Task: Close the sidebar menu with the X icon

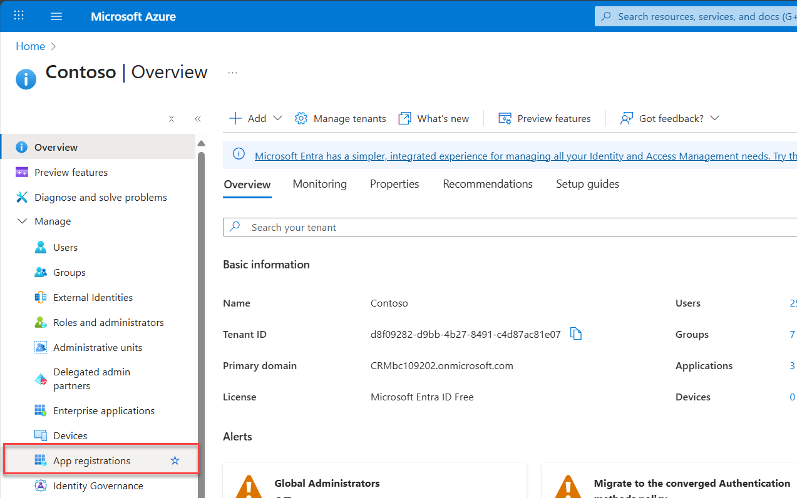Action: pyautogui.click(x=172, y=118)
